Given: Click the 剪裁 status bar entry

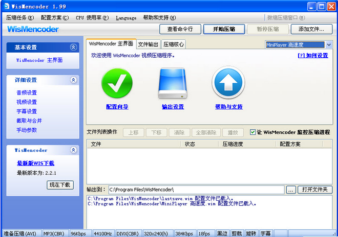Looking at the screenshot, I should pyautogui.click(x=237, y=233).
